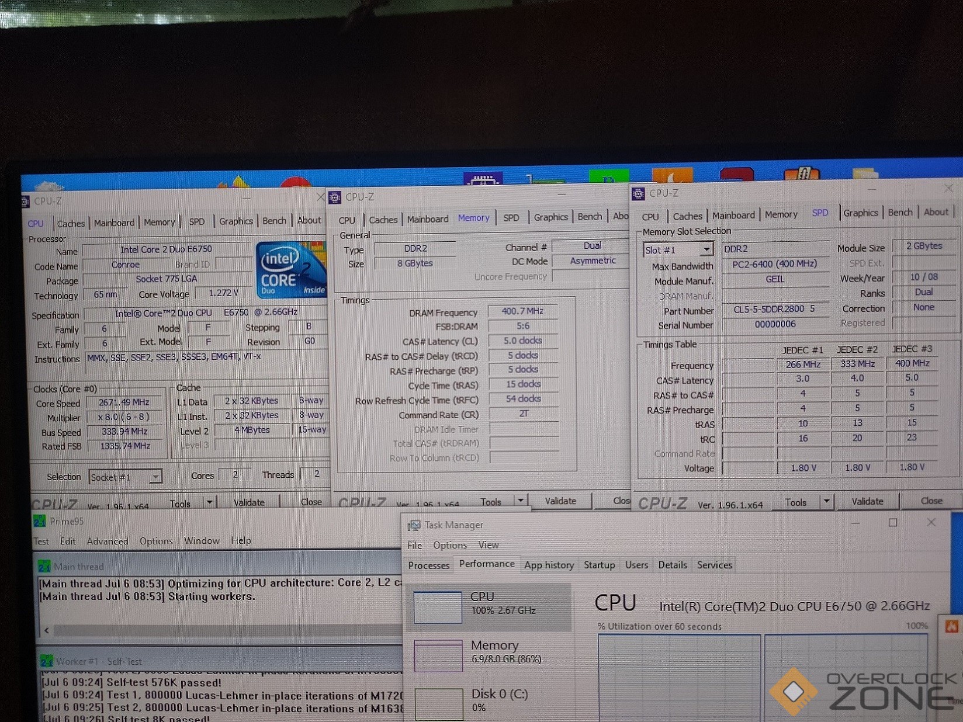
Task: Open the App history tab in Task Manager
Action: [549, 565]
